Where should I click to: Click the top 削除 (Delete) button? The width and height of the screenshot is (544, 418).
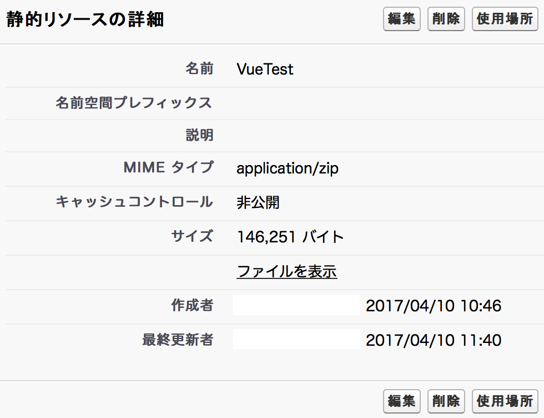pos(446,19)
